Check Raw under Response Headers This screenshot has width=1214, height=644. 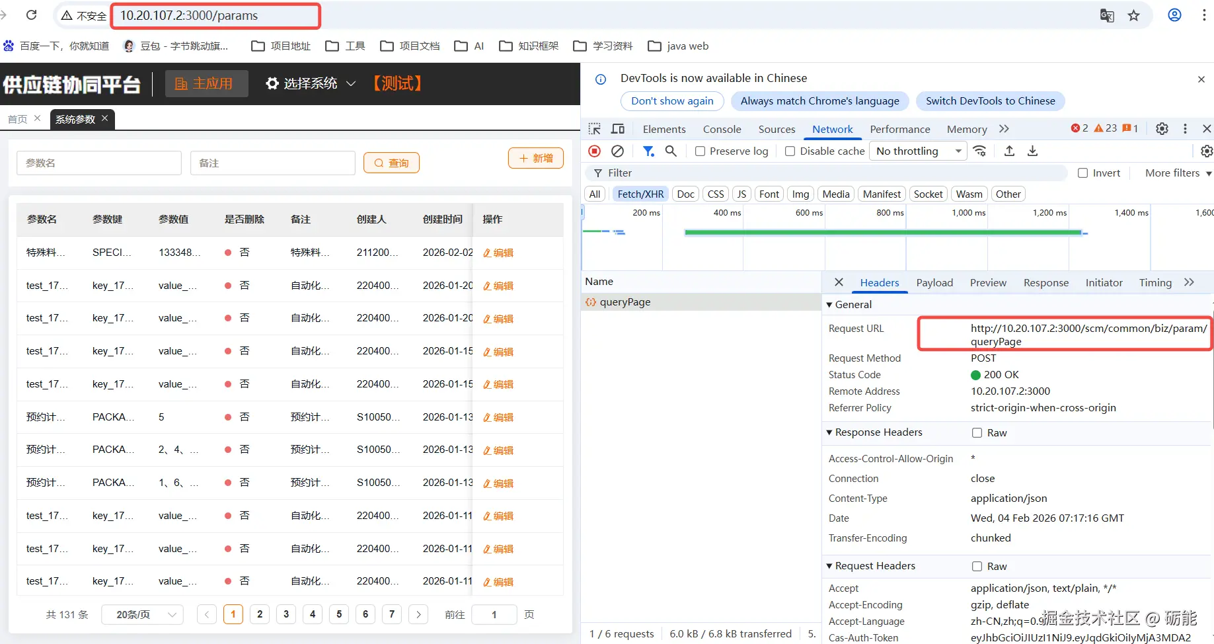[x=977, y=433]
